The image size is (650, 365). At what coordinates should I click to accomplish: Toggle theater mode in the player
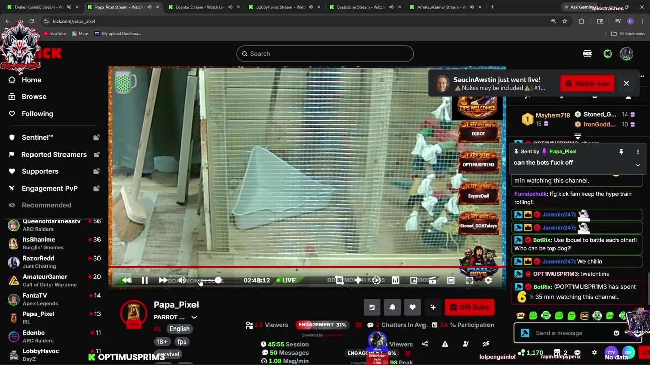pyautogui.click(x=451, y=280)
